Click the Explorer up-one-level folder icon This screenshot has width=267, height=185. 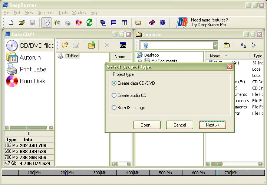(227, 45)
